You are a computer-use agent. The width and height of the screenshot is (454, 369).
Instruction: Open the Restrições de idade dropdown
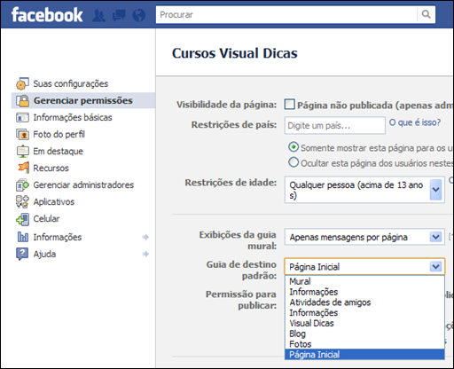pos(364,190)
